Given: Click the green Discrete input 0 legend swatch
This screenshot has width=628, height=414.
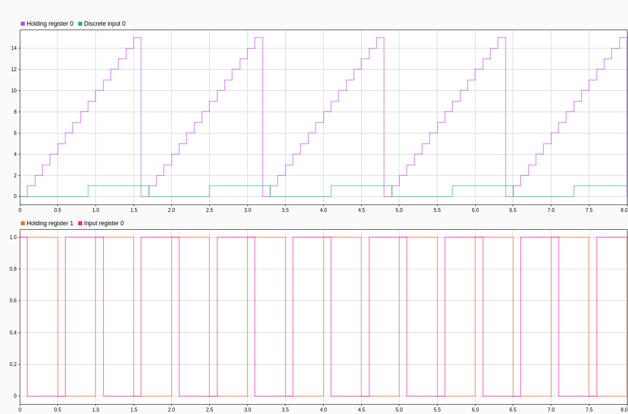Looking at the screenshot, I should point(80,23).
